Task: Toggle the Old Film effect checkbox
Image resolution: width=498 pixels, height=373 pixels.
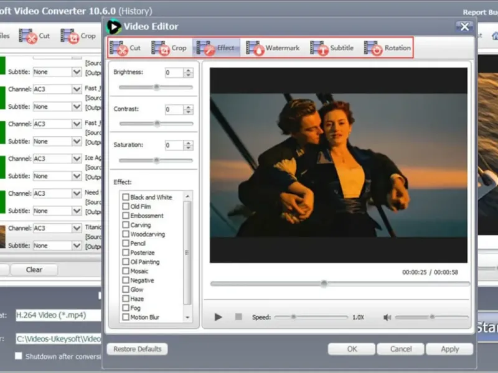Action: pyautogui.click(x=126, y=206)
